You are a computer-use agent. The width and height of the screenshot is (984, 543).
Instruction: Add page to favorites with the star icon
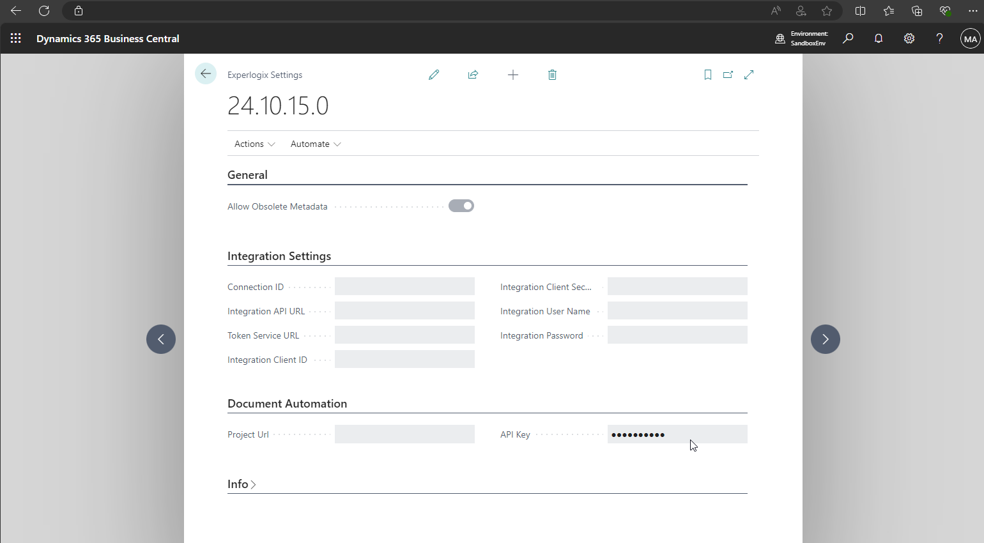(x=827, y=11)
